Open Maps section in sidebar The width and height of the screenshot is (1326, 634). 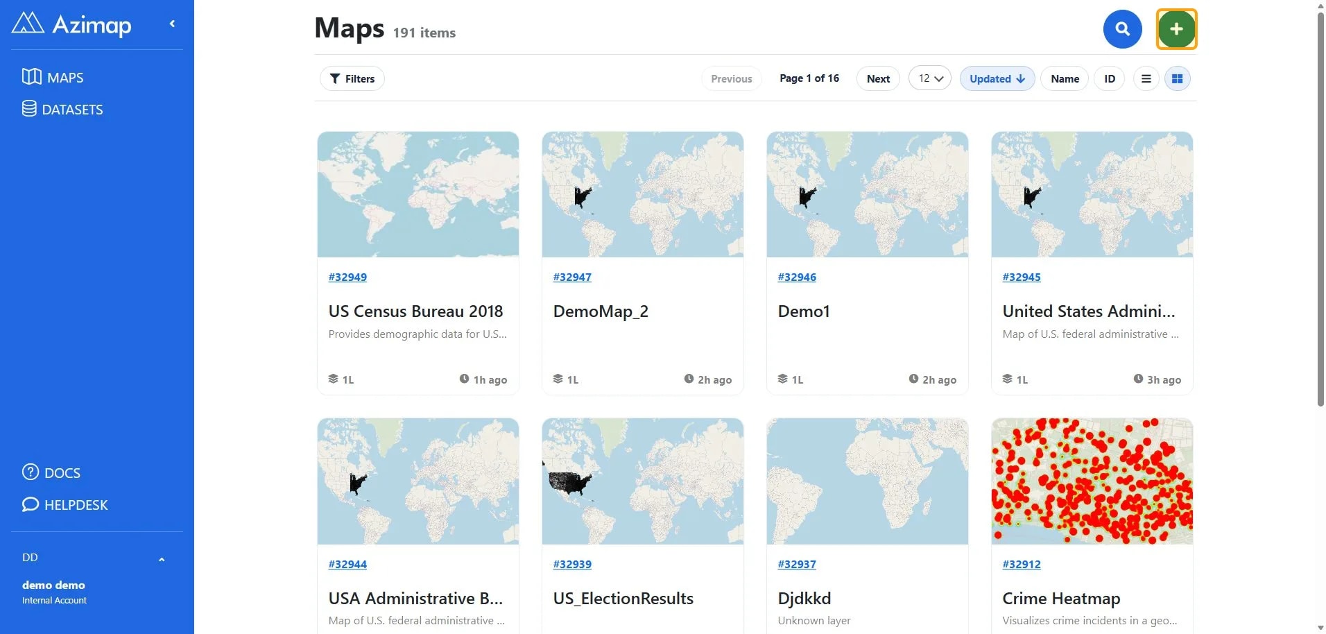coord(53,77)
